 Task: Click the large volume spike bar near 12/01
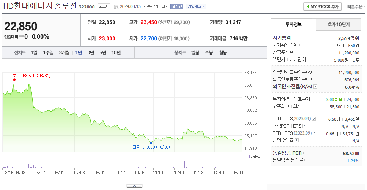pos(183,161)
